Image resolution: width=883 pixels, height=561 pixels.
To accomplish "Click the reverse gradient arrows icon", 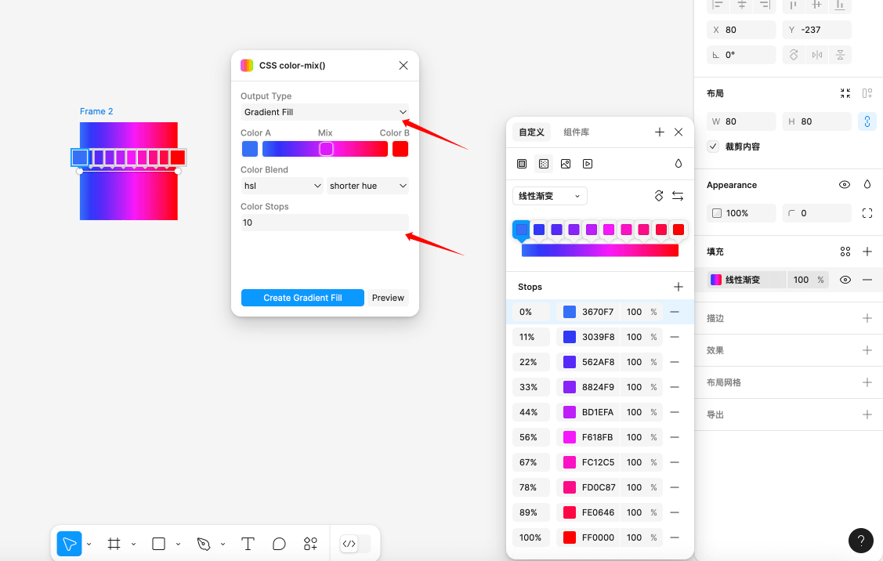I will click(x=679, y=195).
